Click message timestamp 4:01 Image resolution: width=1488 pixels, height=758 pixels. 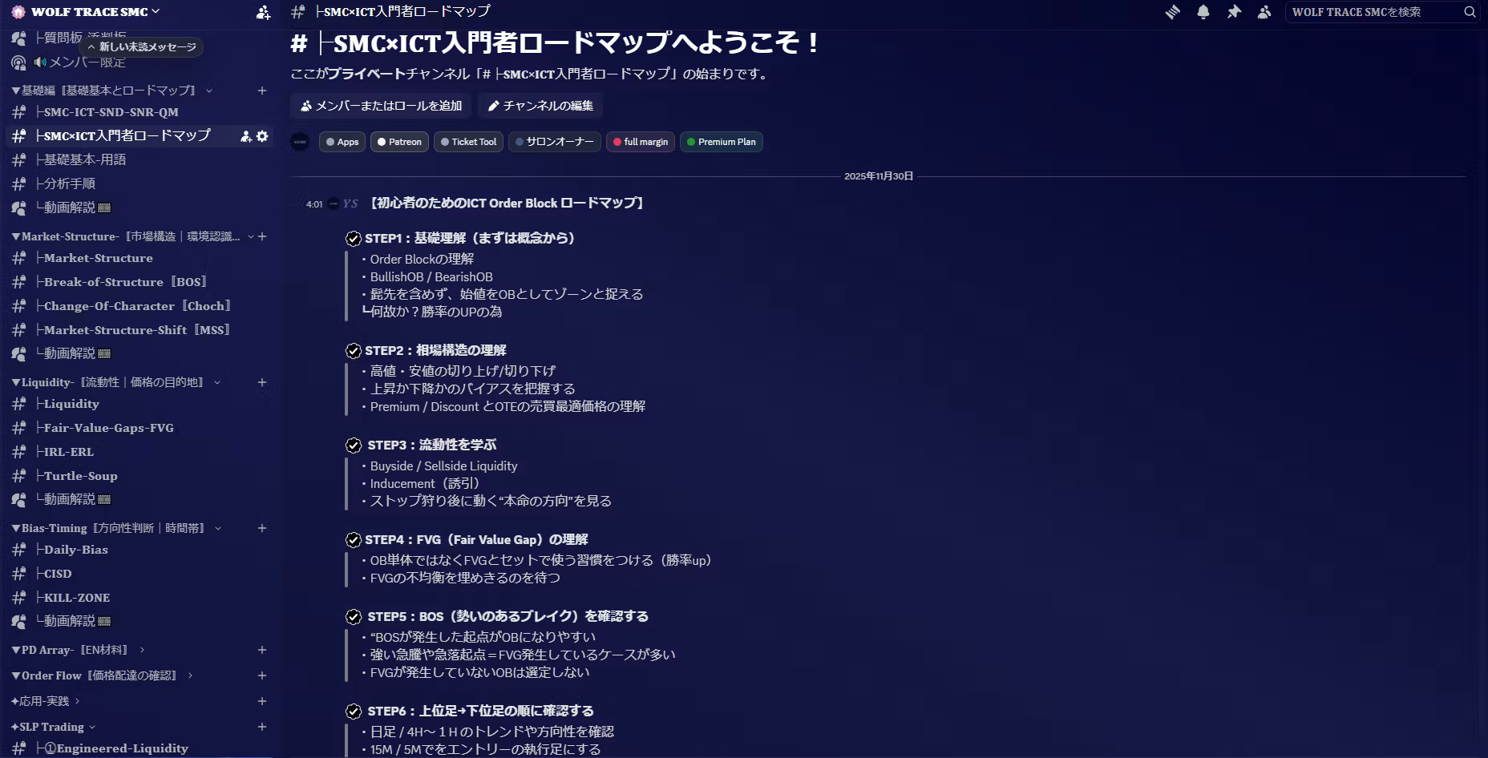[x=314, y=204]
